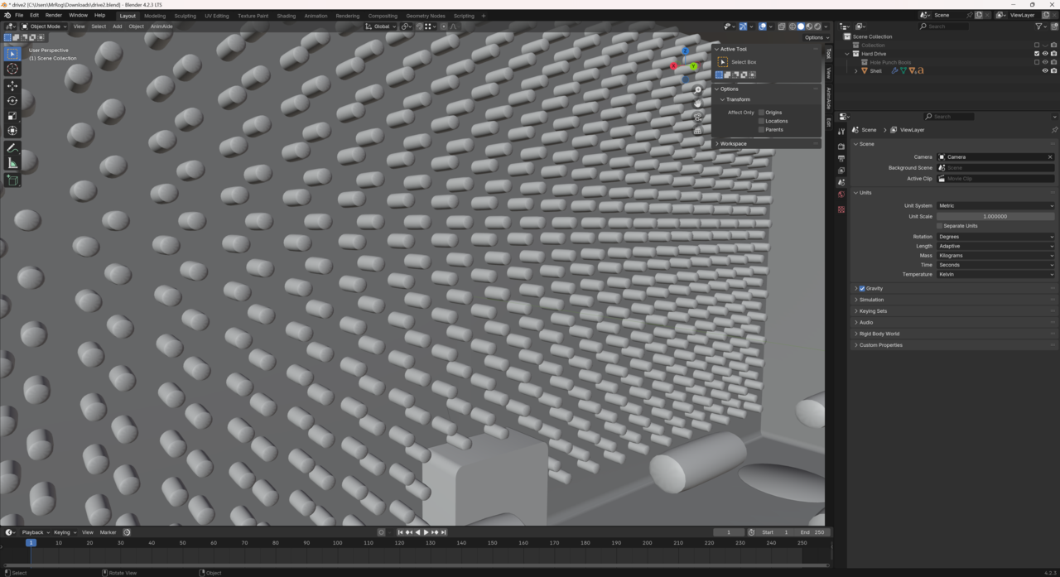The width and height of the screenshot is (1060, 577).
Task: Select the Measure tool
Action: coord(12,163)
